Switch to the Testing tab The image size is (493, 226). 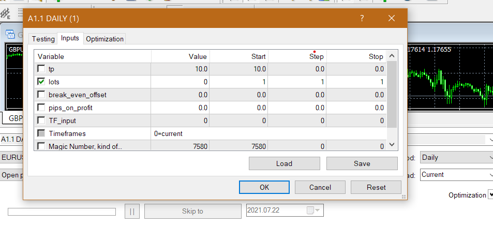pos(43,39)
